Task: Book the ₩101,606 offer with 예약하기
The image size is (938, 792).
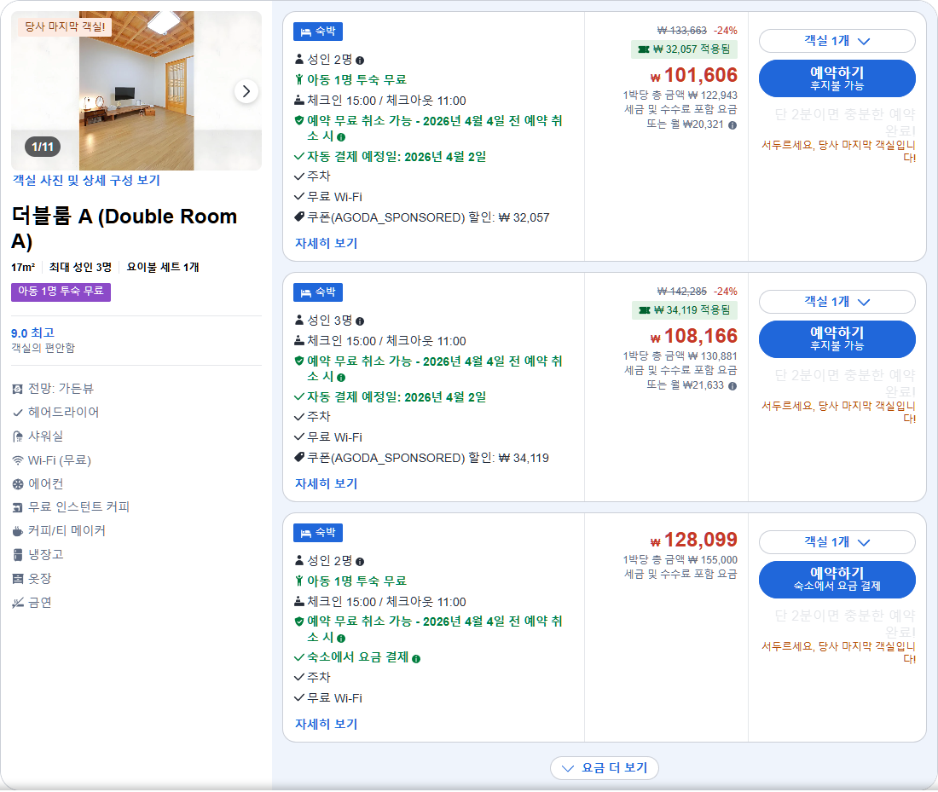Action: point(837,78)
